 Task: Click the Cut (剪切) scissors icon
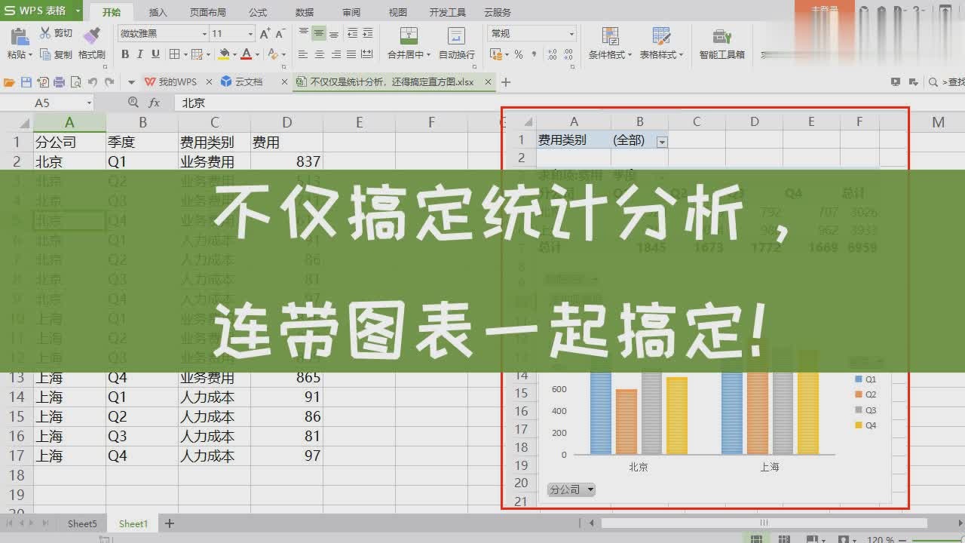coord(45,33)
